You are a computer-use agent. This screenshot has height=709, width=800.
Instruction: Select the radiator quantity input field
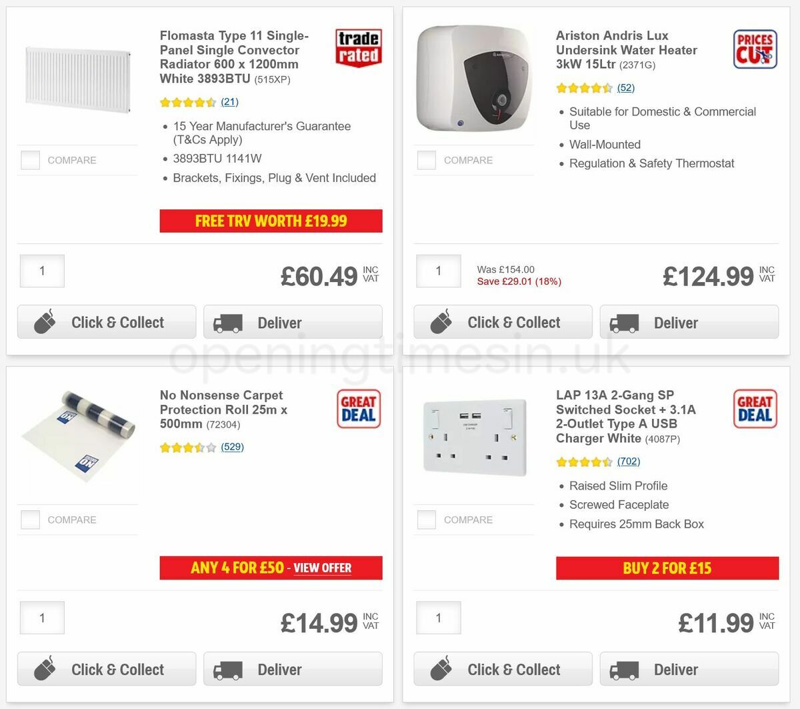pos(42,271)
